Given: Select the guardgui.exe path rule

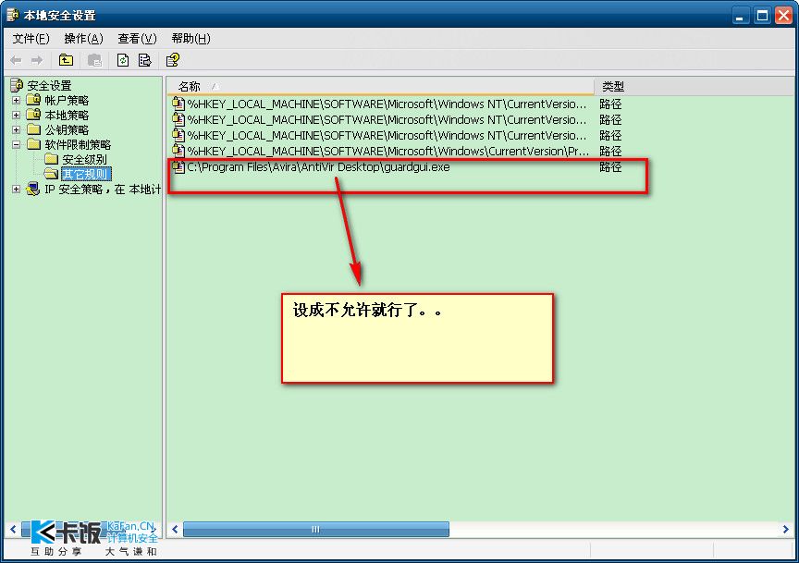Looking at the screenshot, I should tap(318, 167).
